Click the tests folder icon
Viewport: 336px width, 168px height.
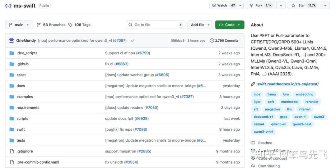point(12,140)
